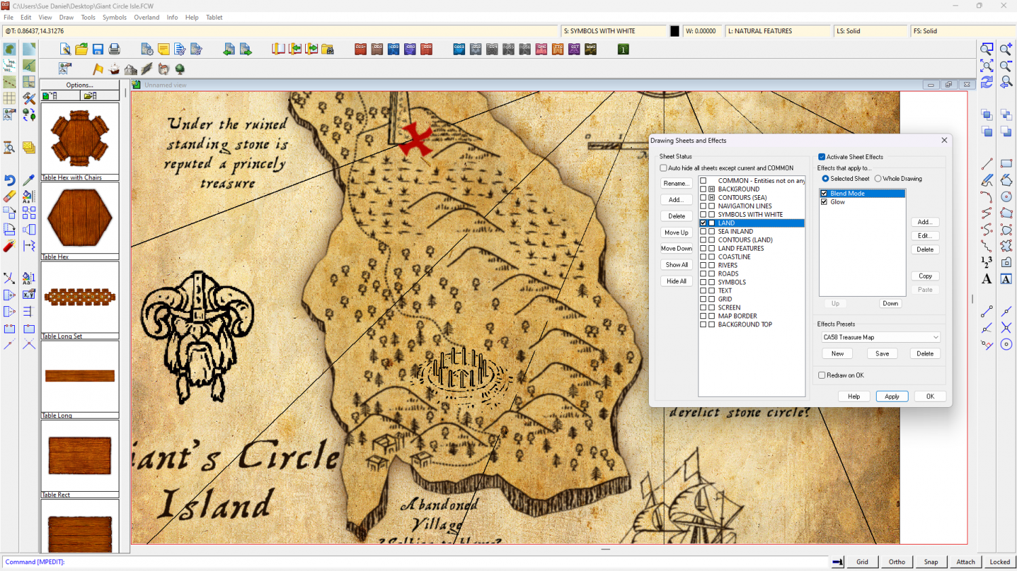Click the tree vegetation symbol catalog icon
Image resolution: width=1017 pixels, height=571 pixels.
click(180, 69)
